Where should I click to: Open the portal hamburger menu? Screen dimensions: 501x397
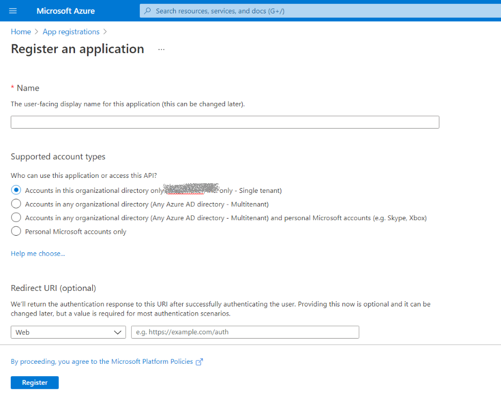tap(13, 11)
